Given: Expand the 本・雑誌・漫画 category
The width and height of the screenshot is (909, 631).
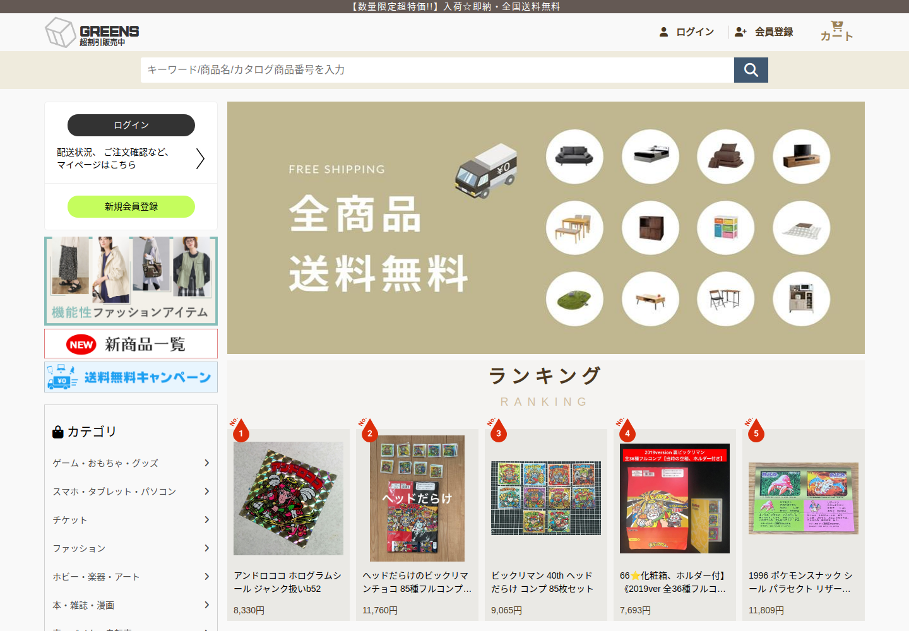Looking at the screenshot, I should 131,605.
